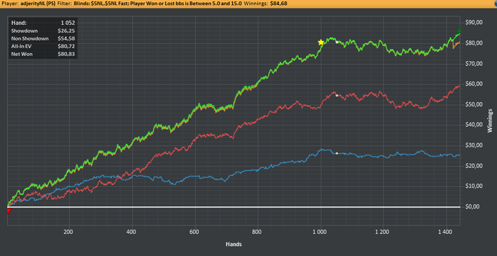Click the Non Showdown value '$54,58'
The image size is (497, 256).
66,38
